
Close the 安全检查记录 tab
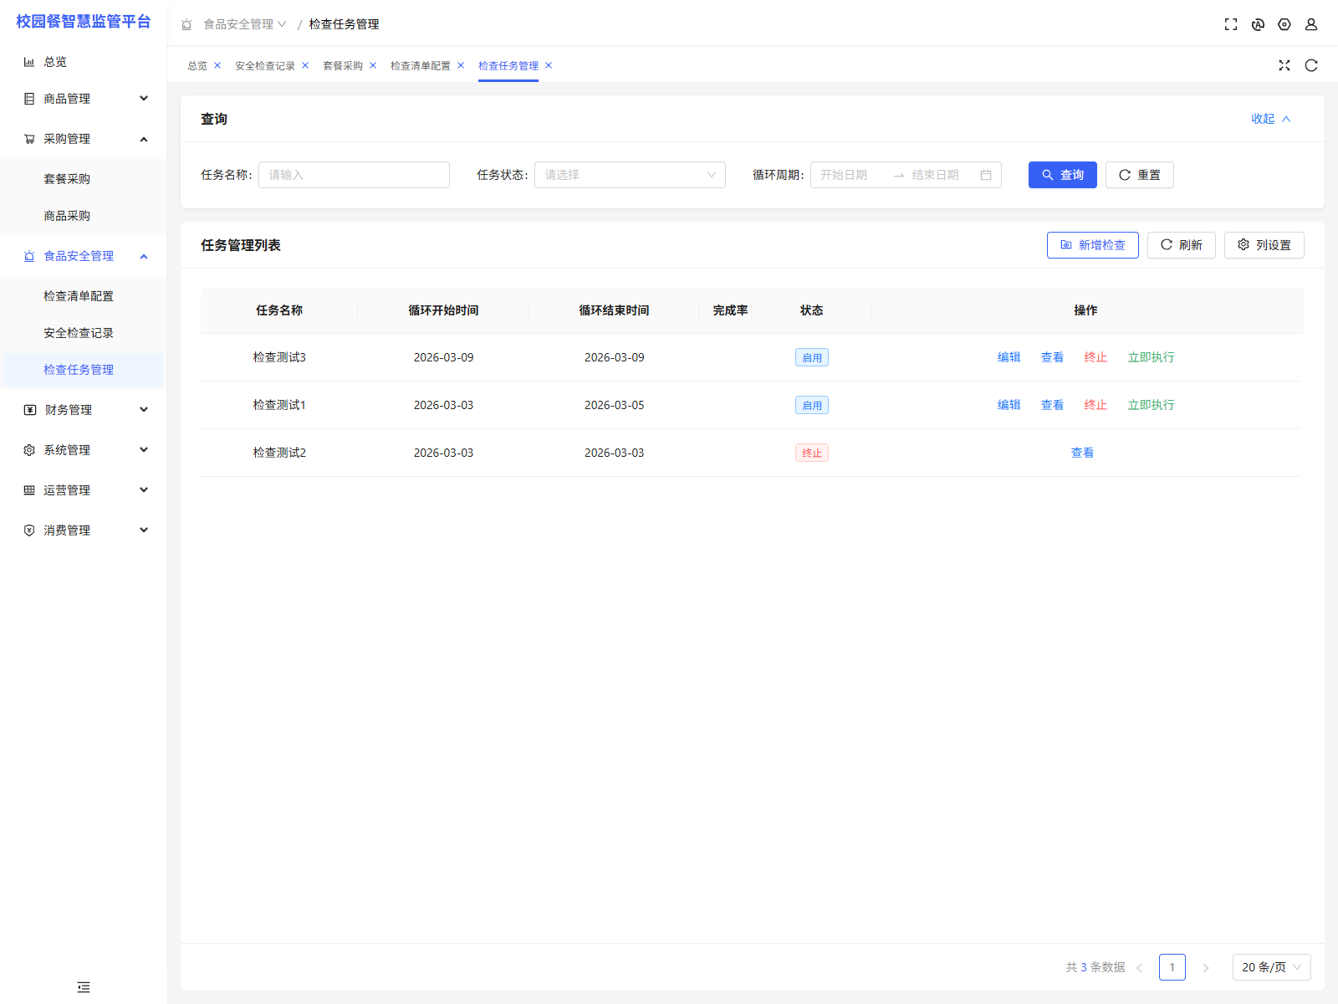click(305, 65)
